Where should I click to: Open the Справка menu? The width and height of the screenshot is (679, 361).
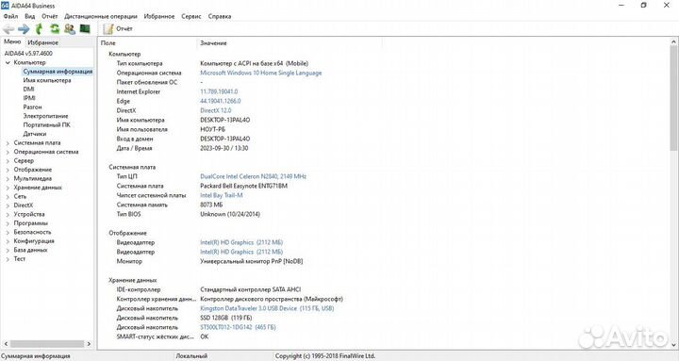pos(220,16)
